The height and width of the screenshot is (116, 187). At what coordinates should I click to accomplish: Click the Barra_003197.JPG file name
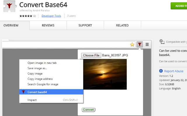(x=115, y=55)
